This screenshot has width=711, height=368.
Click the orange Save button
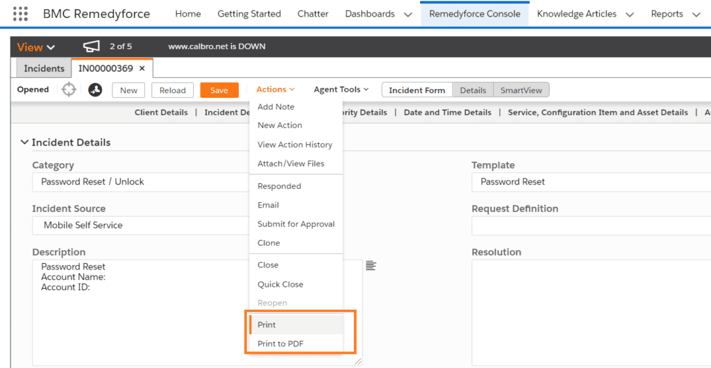[219, 90]
